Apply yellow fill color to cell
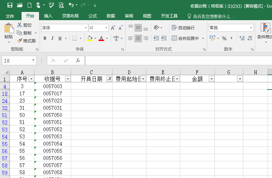The height and width of the screenshot is (178, 272). coord(90,38)
